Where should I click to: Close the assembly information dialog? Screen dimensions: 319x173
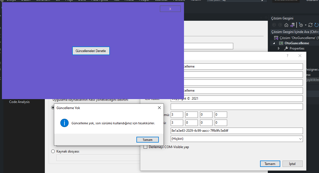click(300, 56)
